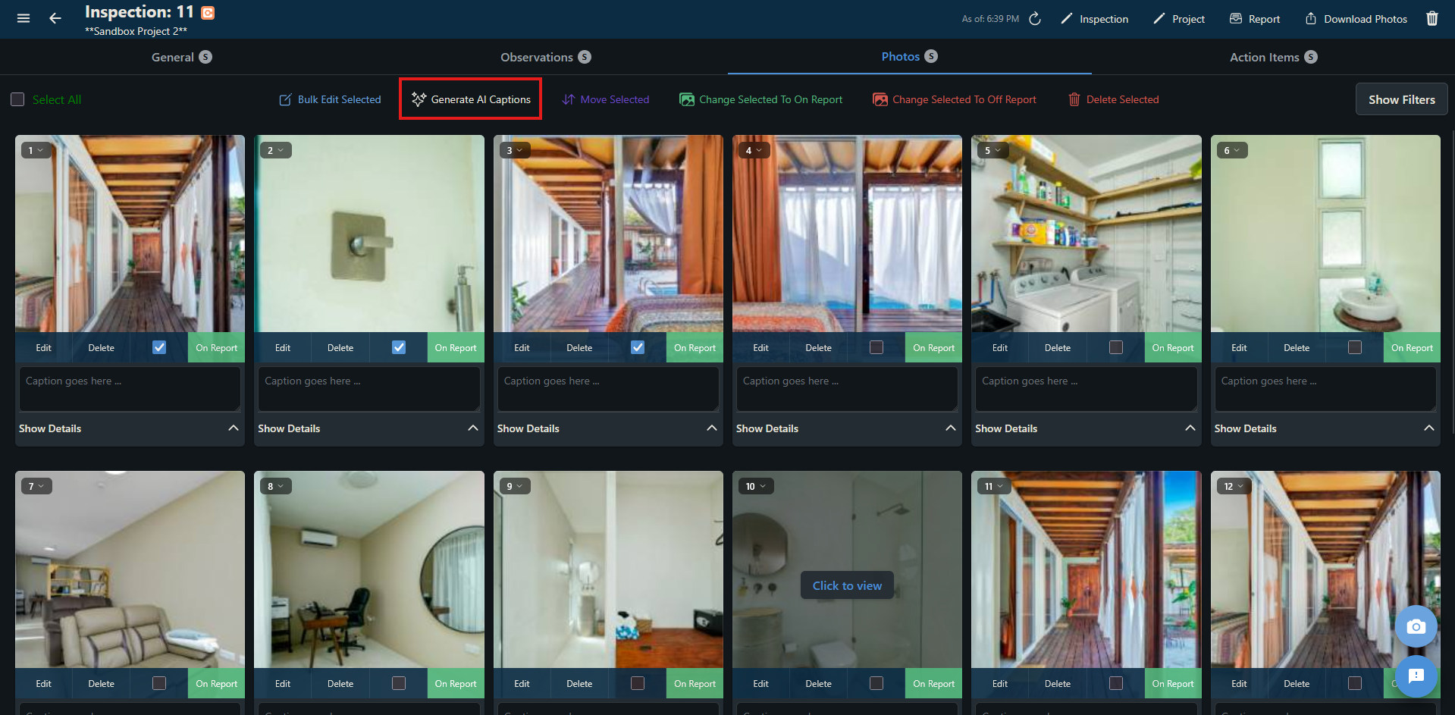Switch to the Action Items tab
Viewport: 1455px width, 715px height.
click(1273, 57)
